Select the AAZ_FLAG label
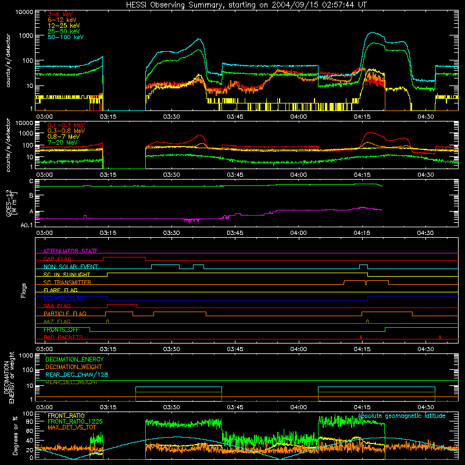Screen dimensions: 465x465 (57, 321)
